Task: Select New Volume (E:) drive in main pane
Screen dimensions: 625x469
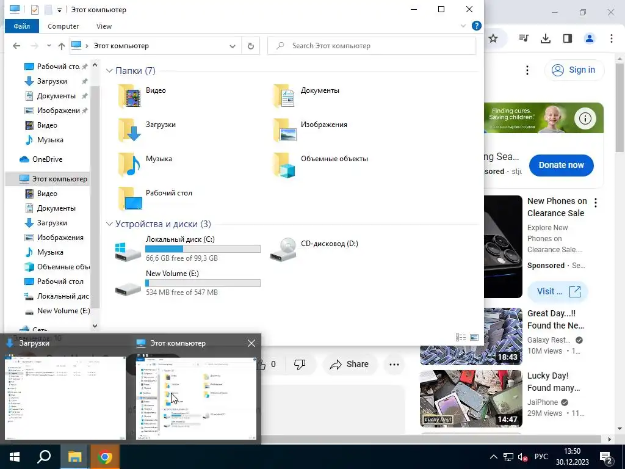Action: [188, 283]
